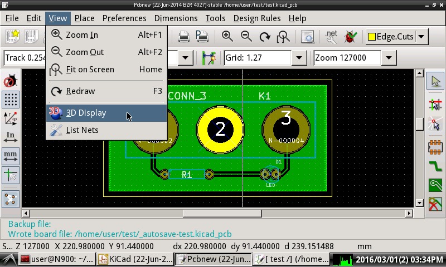446x267 pixels.
Task: Click the horizontal scrollbar thumb
Action: pyautogui.click(x=222, y=213)
